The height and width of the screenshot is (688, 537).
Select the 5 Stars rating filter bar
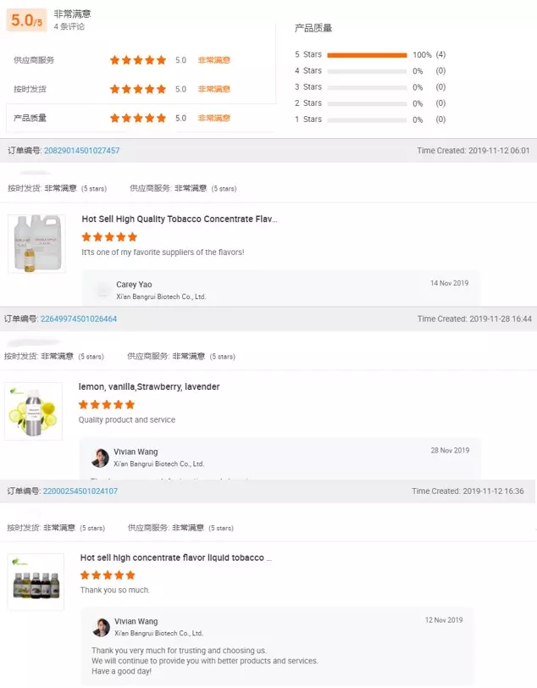(x=367, y=55)
